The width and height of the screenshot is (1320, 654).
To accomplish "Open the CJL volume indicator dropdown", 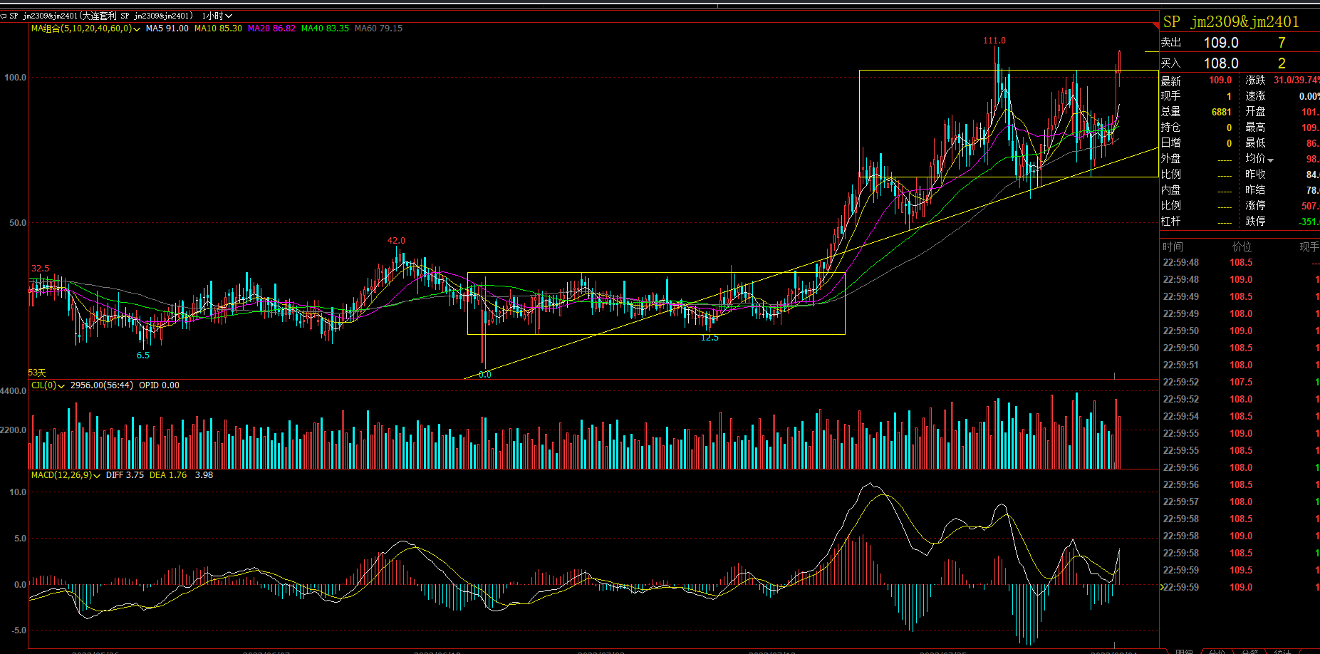I will click(x=61, y=386).
